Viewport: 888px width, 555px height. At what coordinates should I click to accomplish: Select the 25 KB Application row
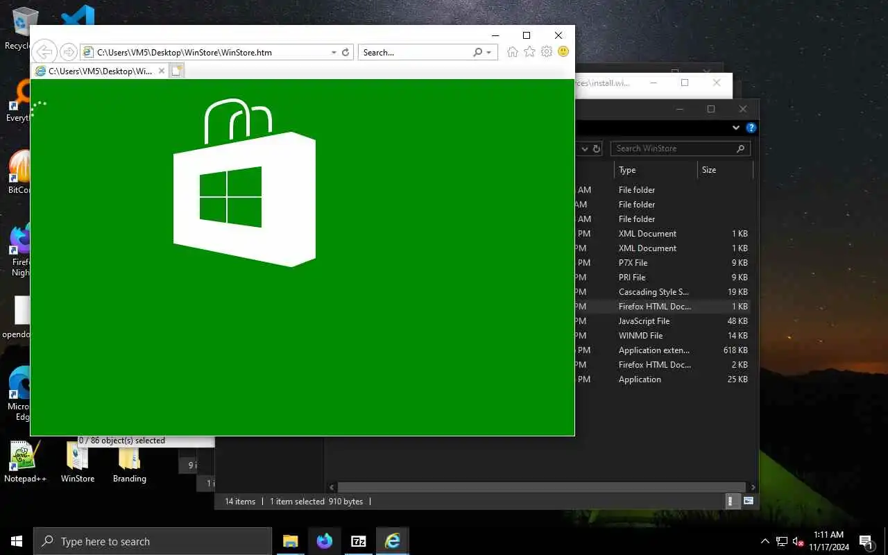tap(663, 379)
